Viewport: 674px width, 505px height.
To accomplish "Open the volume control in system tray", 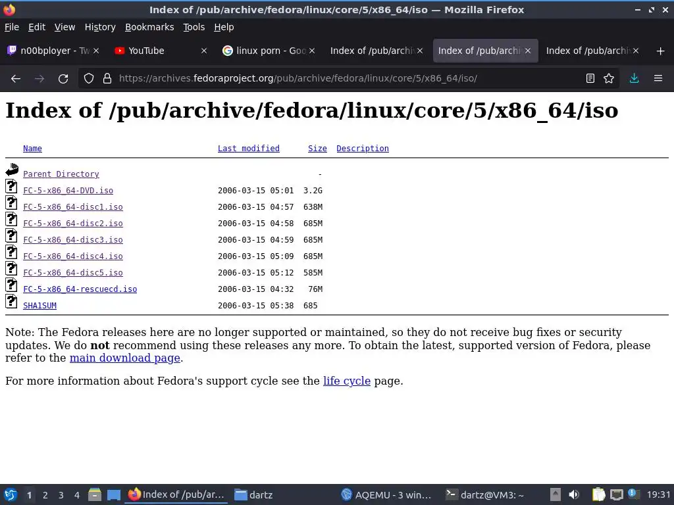I will point(574,494).
